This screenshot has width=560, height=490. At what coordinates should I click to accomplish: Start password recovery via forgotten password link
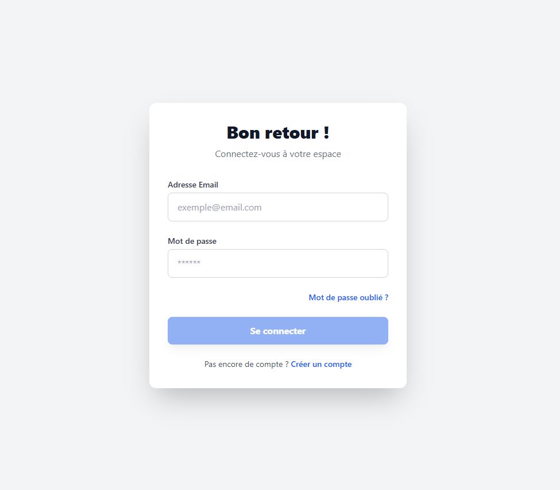tap(348, 297)
